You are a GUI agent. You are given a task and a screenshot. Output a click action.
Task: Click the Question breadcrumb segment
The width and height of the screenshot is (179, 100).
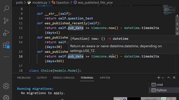point(63,2)
